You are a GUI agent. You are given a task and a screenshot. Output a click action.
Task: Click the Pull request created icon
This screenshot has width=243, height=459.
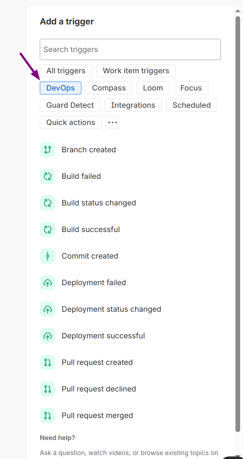pos(48,362)
